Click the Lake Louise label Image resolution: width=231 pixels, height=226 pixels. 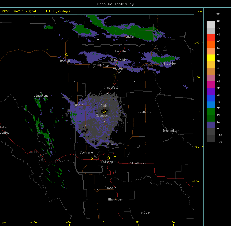(5, 130)
